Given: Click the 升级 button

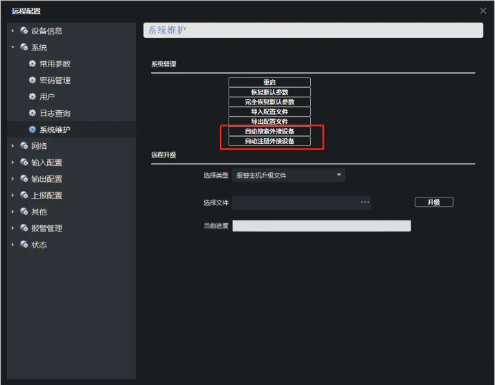Looking at the screenshot, I should [x=434, y=202].
